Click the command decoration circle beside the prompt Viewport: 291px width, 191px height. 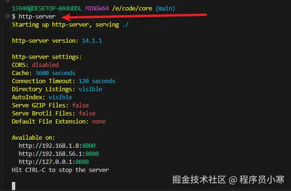(x=5, y=16)
